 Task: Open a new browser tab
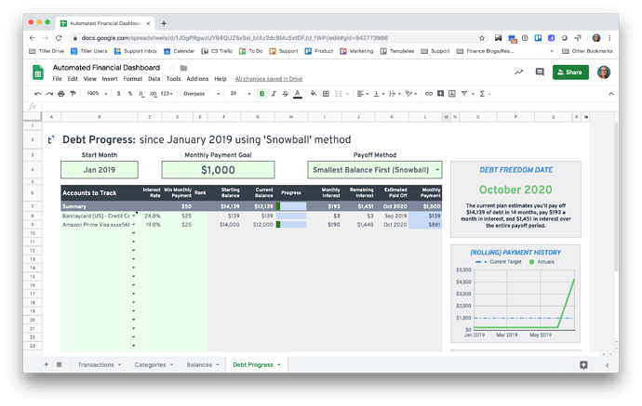point(164,23)
